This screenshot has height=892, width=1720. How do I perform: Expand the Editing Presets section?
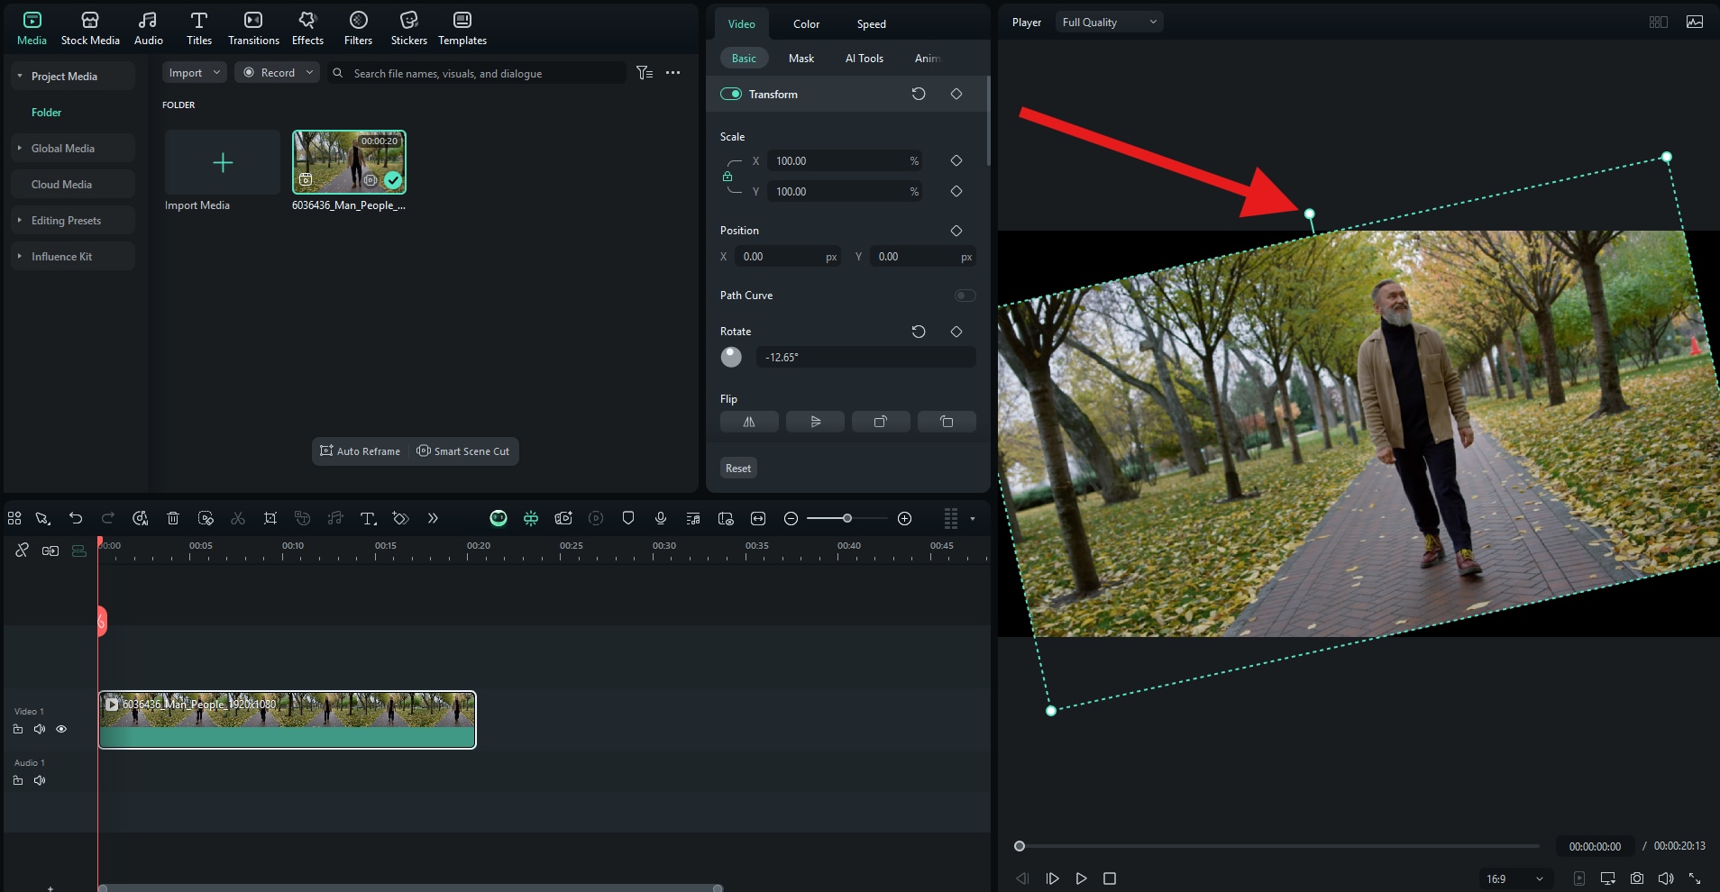pos(20,221)
